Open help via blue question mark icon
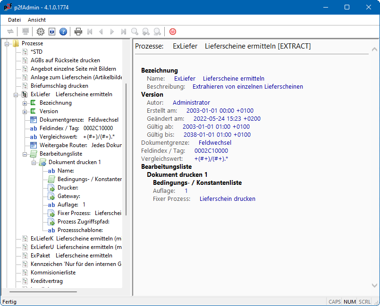The height and width of the screenshot is (306, 380). click(63, 32)
